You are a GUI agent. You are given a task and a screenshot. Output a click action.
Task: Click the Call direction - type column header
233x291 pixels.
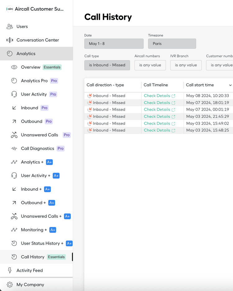[105, 85]
